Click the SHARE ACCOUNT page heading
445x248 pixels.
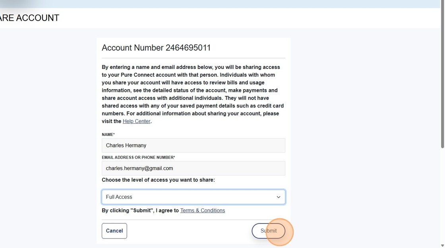coord(29,18)
